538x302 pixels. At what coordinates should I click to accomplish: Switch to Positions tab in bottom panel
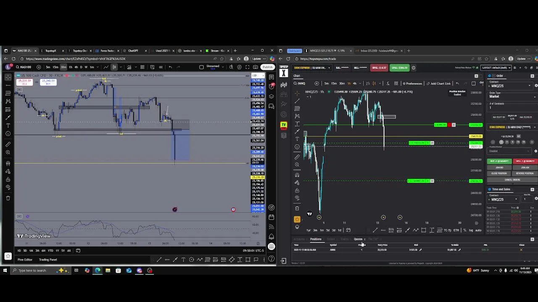316,239
